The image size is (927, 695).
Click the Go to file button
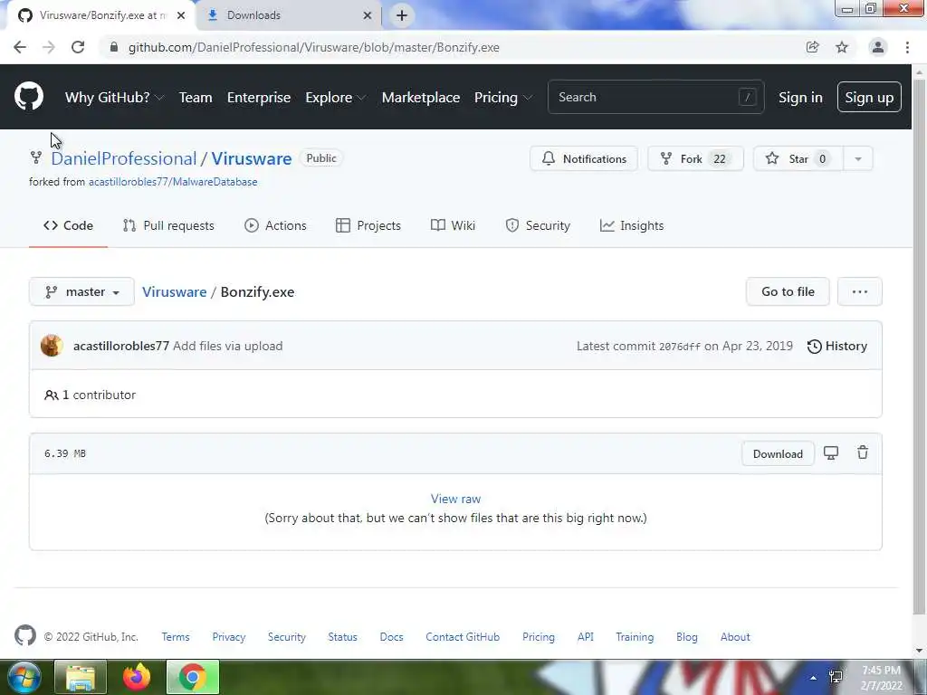tap(788, 291)
